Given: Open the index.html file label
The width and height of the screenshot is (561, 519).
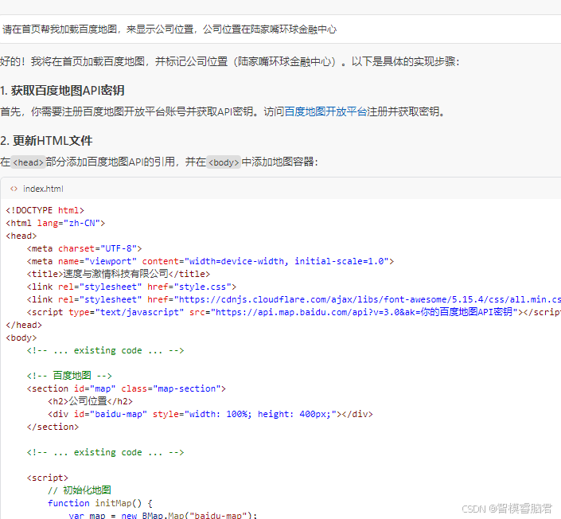Looking at the screenshot, I should coord(43,189).
